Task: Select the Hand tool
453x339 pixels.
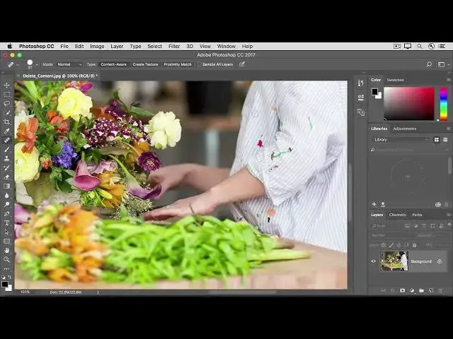Action: coord(7,250)
